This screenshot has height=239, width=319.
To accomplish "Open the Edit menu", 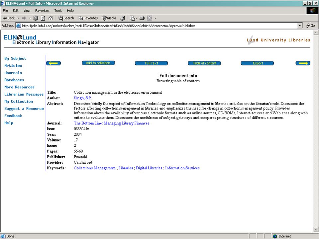I will pos(16,11).
